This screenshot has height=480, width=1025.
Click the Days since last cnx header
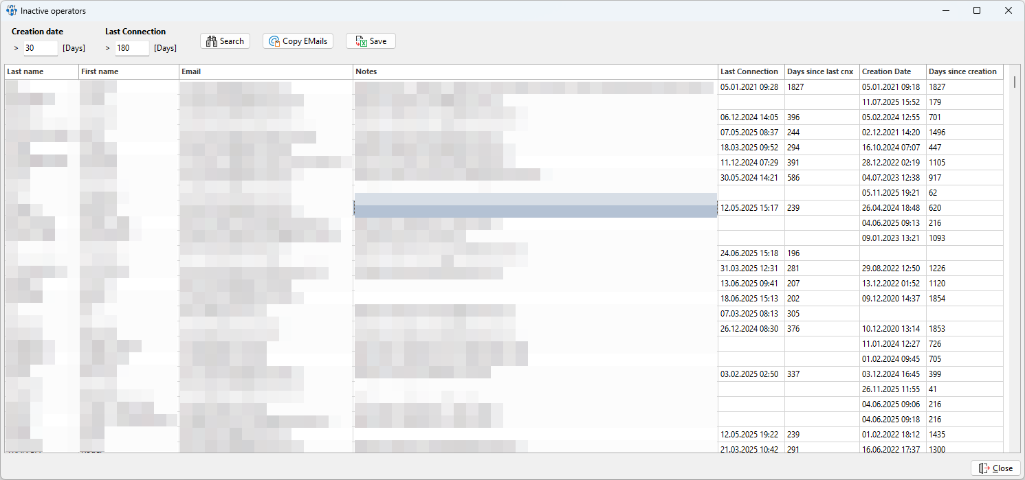[x=822, y=71]
